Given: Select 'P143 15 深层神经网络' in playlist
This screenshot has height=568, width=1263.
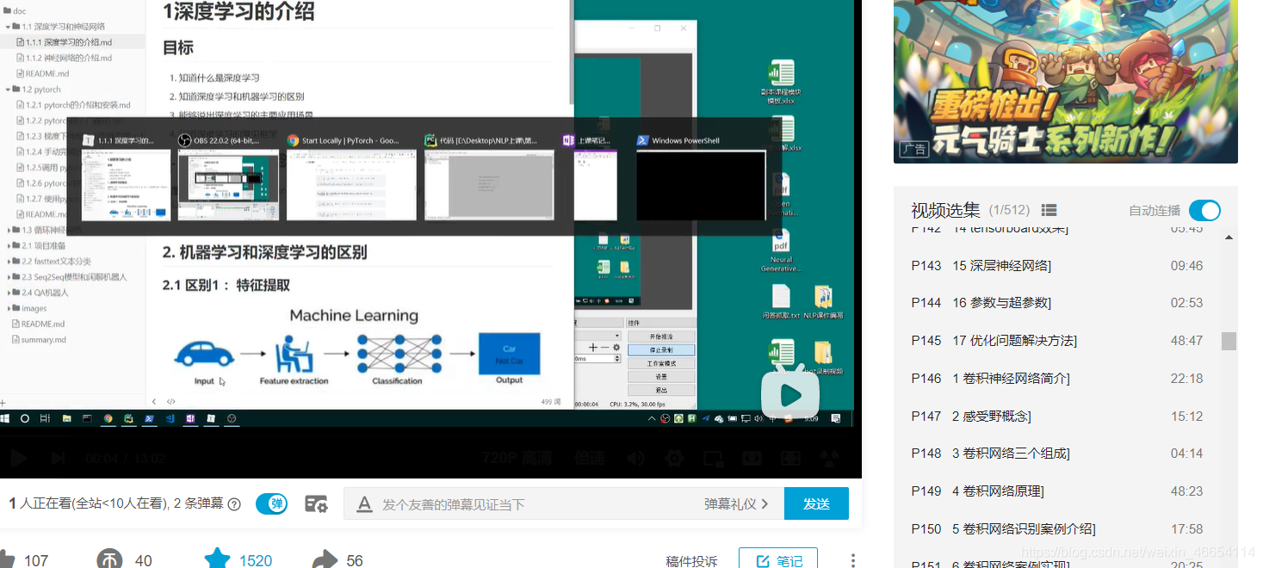Looking at the screenshot, I should 1057,265.
